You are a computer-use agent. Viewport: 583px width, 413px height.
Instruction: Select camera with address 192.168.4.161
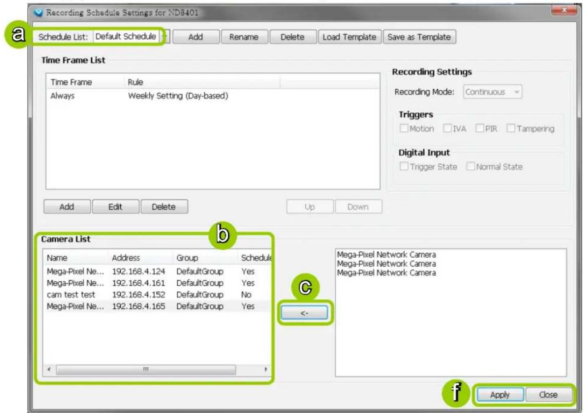(x=157, y=283)
